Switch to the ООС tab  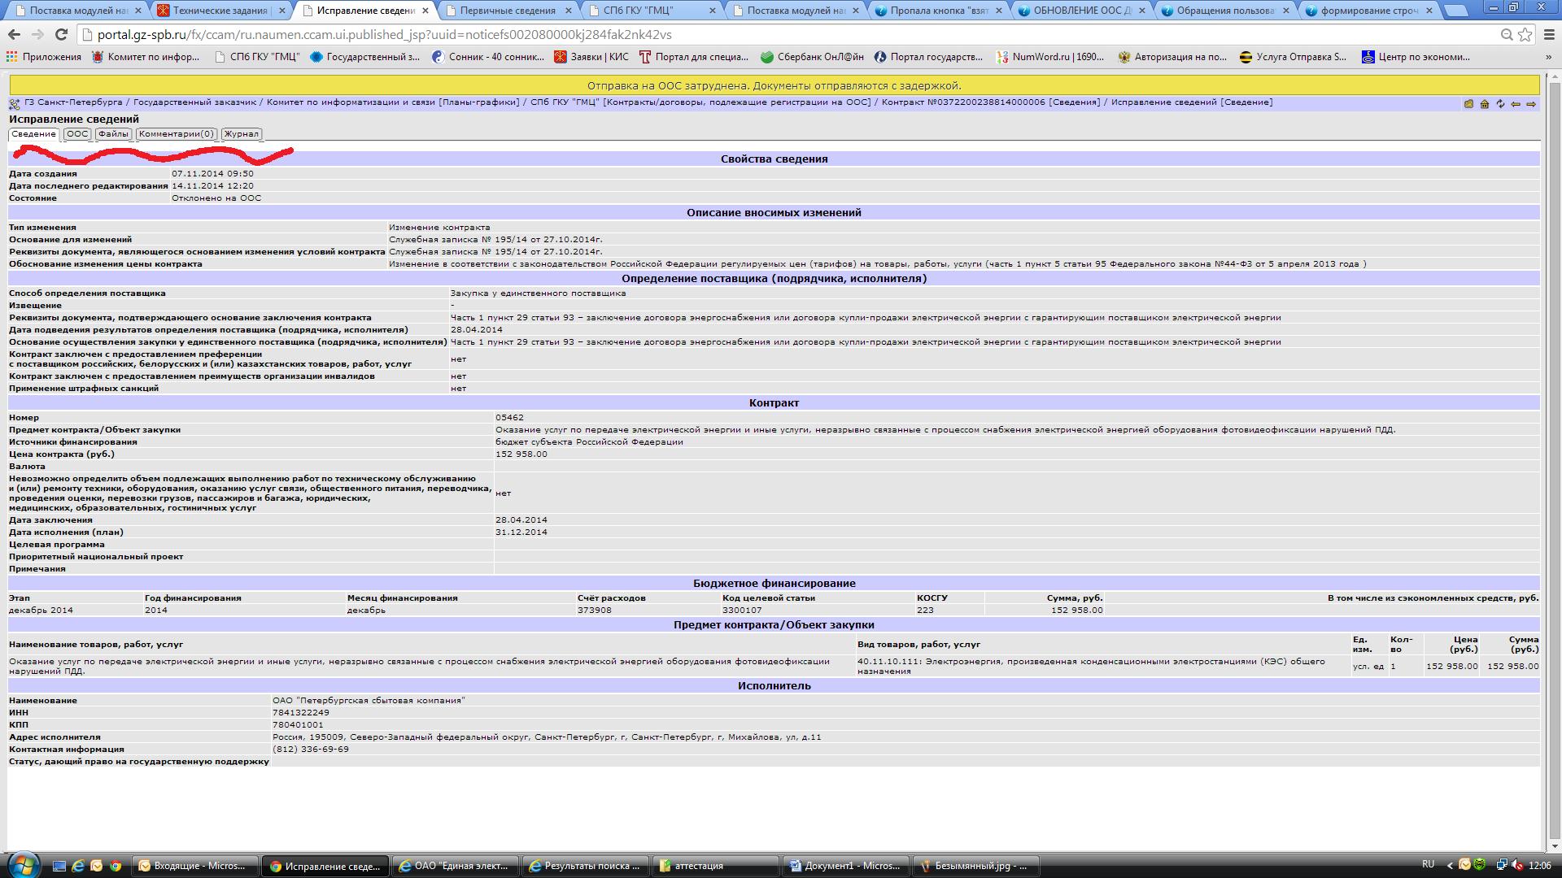point(77,134)
